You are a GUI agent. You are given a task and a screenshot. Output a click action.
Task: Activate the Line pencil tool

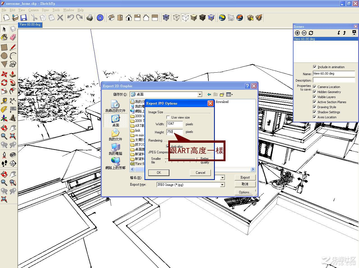pos(13,47)
